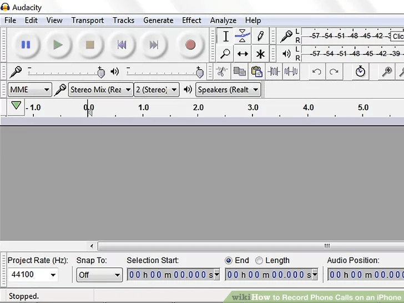The width and height of the screenshot is (404, 303).
Task: Click the playback level meter
Action: [x=352, y=54]
